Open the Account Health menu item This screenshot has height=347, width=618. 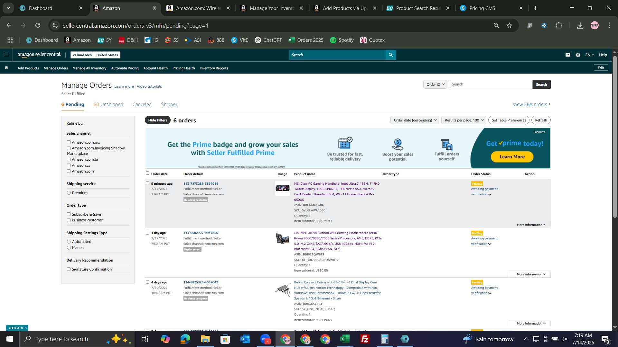coord(155,68)
